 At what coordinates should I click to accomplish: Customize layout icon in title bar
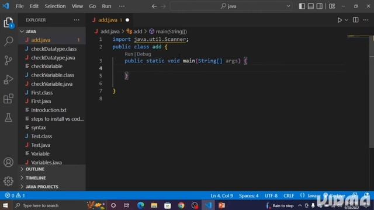tap(332, 6)
